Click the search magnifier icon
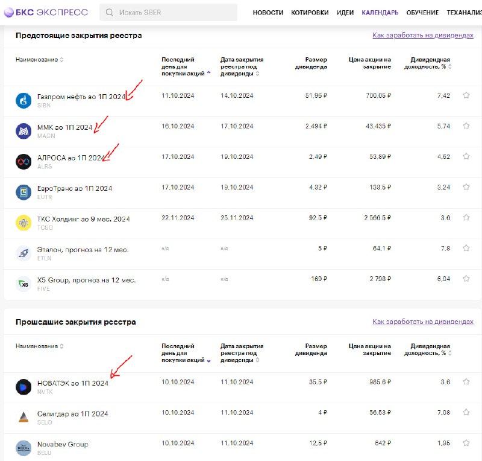 click(x=110, y=12)
